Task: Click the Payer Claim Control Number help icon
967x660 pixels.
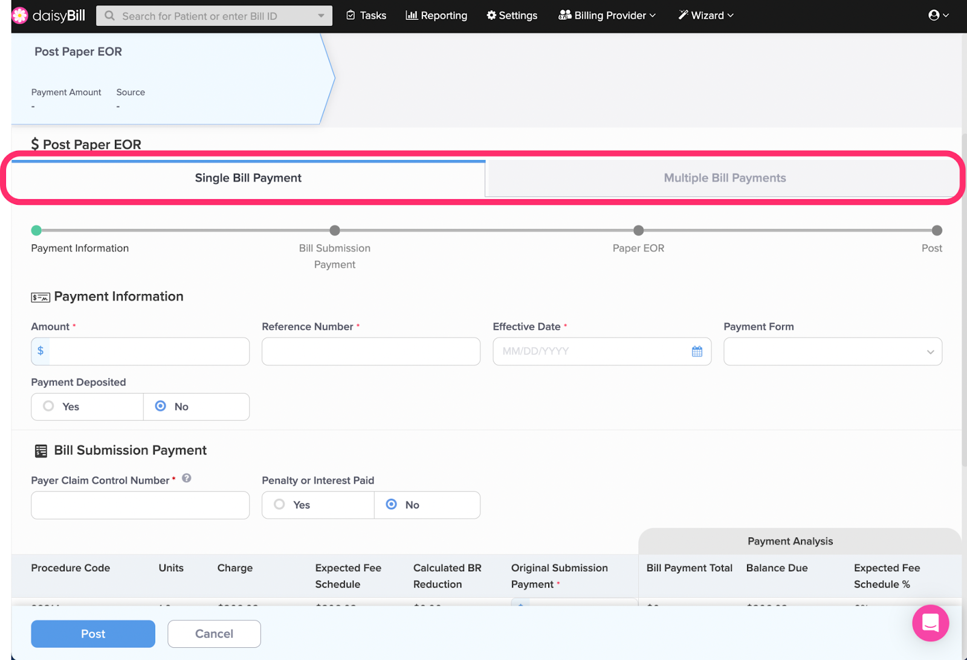Action: pyautogui.click(x=187, y=478)
